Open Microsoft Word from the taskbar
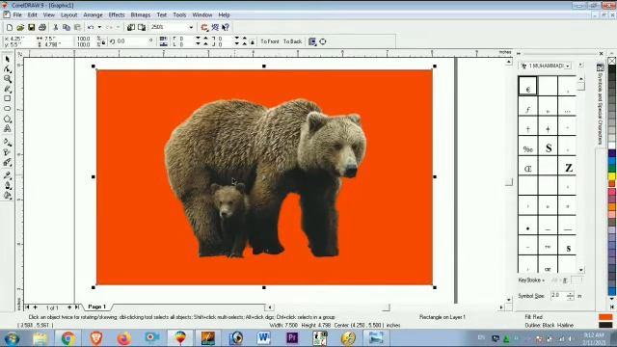The image size is (617, 347). (264, 338)
